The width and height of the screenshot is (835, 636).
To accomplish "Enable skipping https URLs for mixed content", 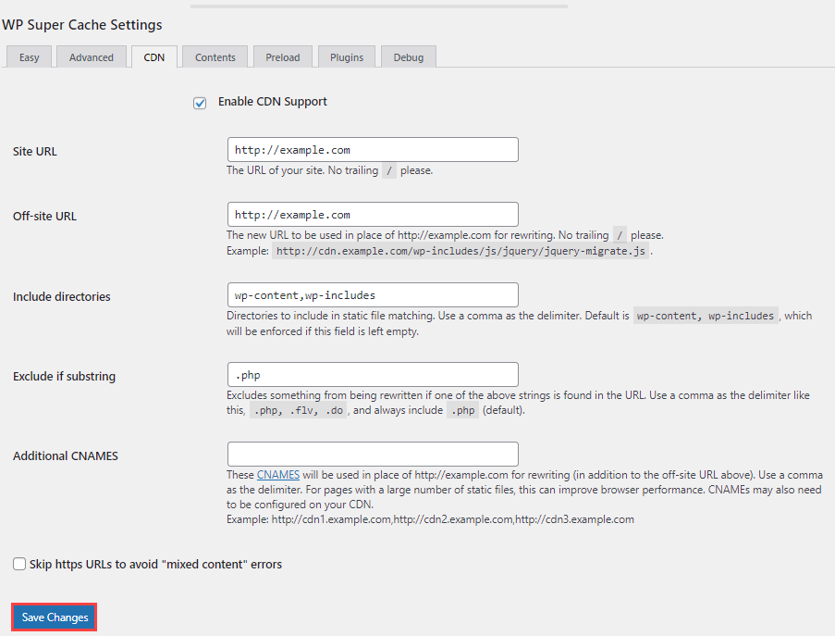I will (x=18, y=564).
